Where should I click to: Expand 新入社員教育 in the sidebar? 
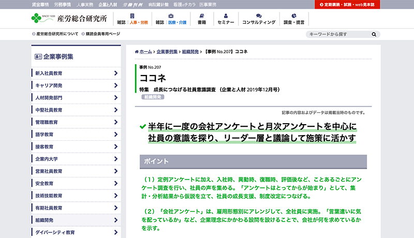76,73
